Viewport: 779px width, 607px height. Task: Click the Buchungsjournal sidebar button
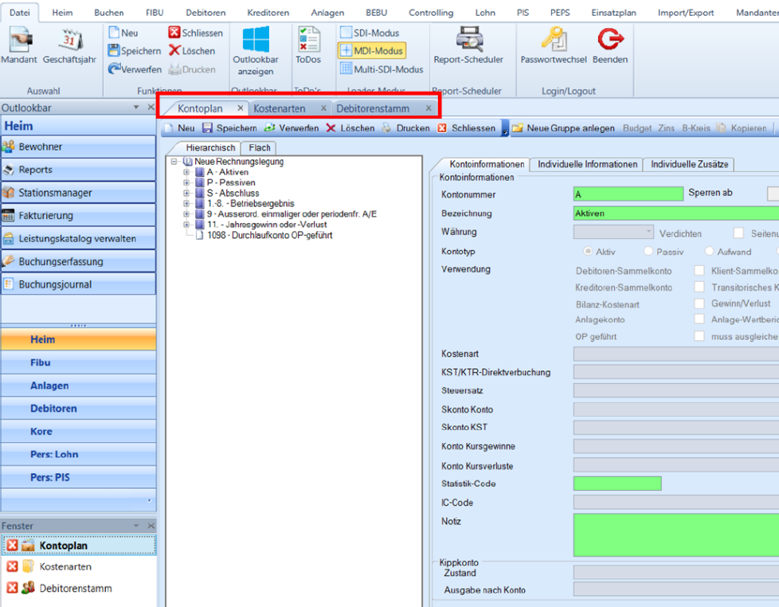pos(78,284)
